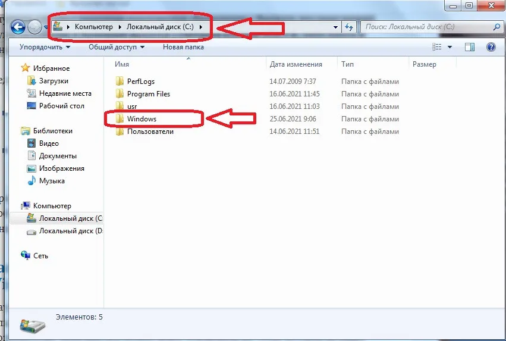Click Новая папка button
Viewport: 506px width, 341px height.
click(x=183, y=47)
